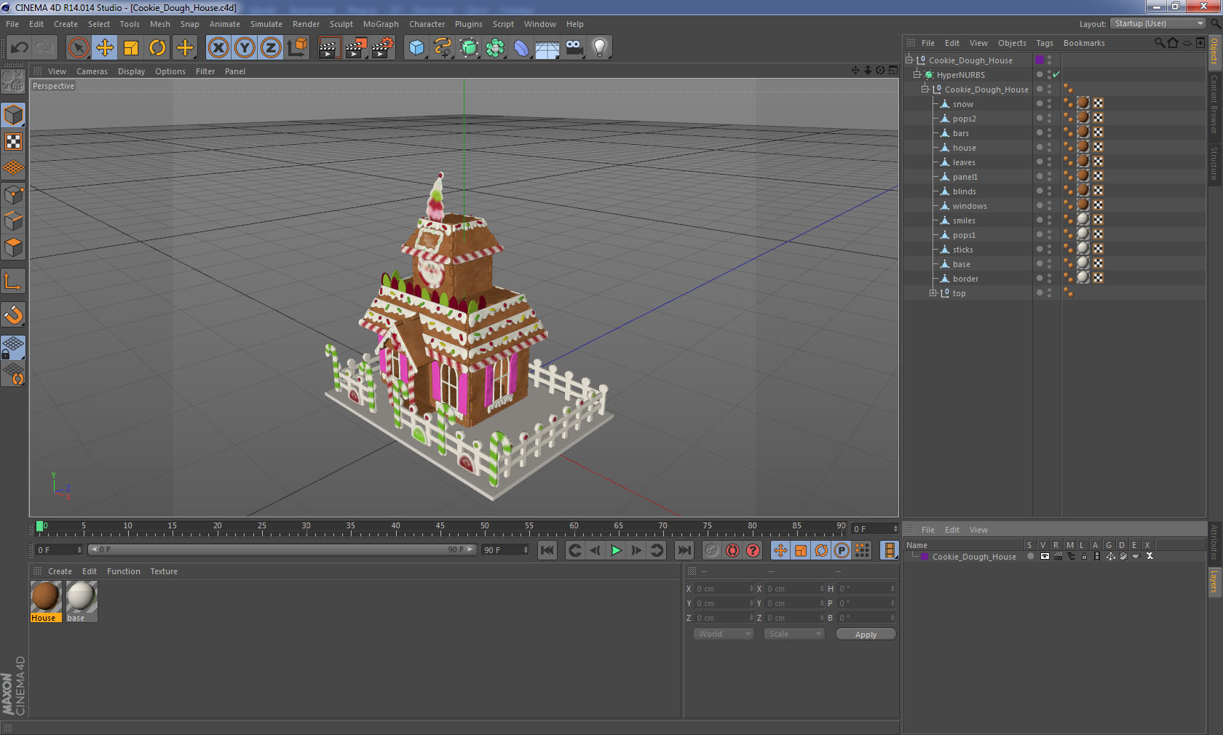1223x735 pixels.
Task: Toggle Y axis lock
Action: pyautogui.click(x=245, y=48)
